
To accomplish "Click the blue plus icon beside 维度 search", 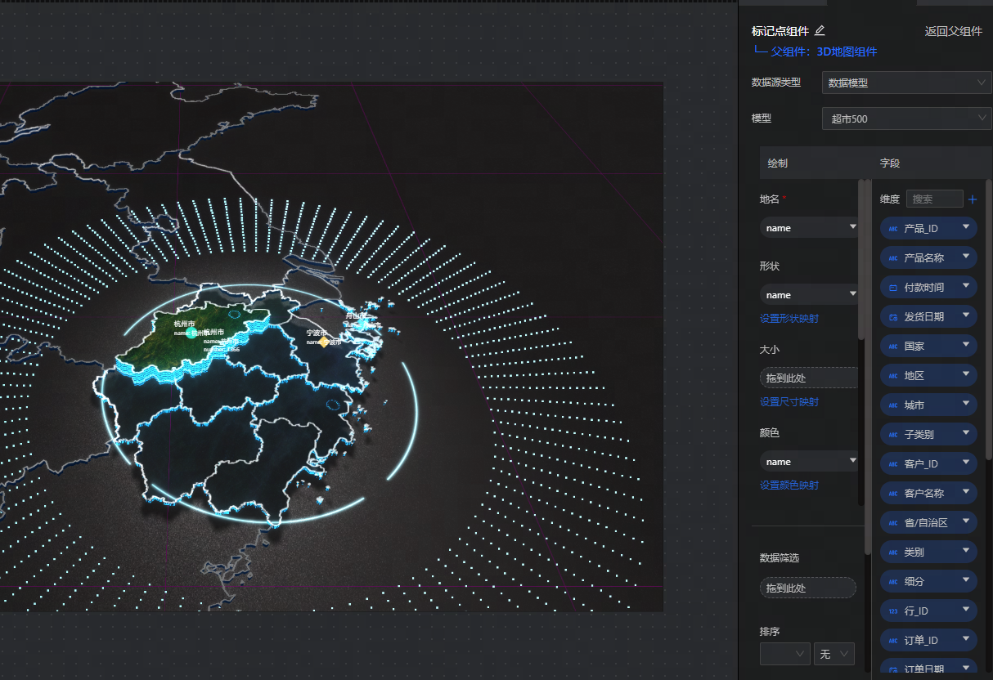I will click(x=973, y=199).
